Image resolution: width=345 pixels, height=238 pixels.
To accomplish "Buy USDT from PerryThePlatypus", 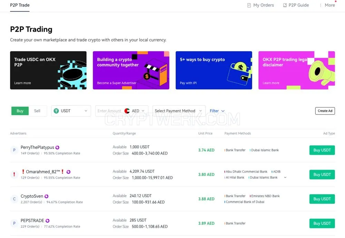I will coord(322,150).
